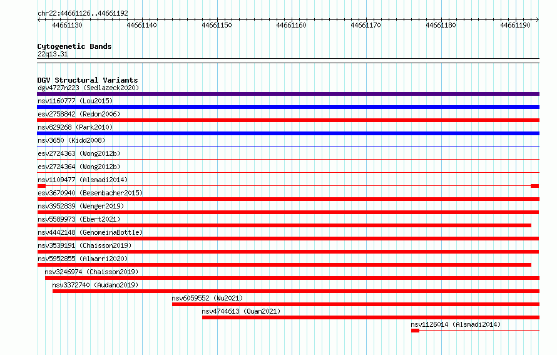Viewport: 557px width, 355px height.
Task: Open the nsv829268 (Park2010) label
Action: pos(75,127)
